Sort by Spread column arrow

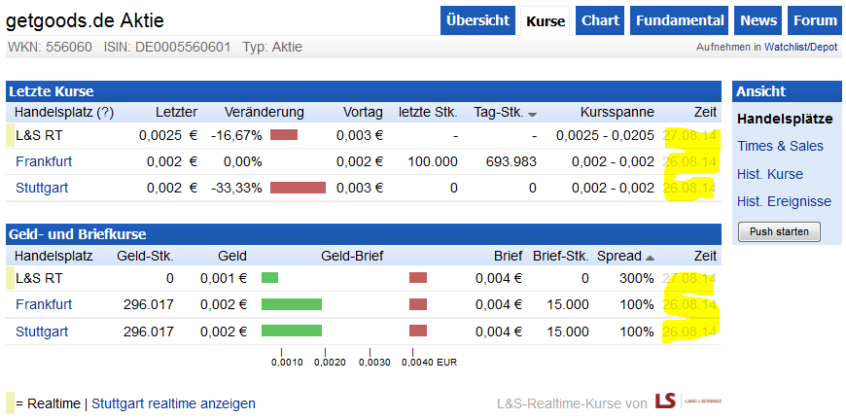pyautogui.click(x=650, y=257)
